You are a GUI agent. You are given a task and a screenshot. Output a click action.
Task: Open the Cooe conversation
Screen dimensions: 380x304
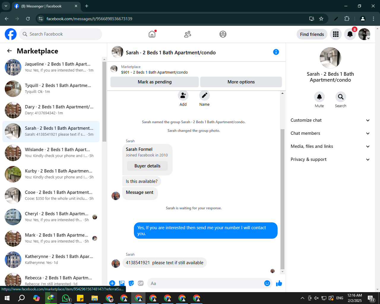tap(51, 195)
